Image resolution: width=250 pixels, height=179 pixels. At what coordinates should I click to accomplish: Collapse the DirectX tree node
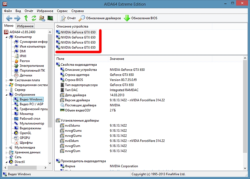(x=7, y=162)
